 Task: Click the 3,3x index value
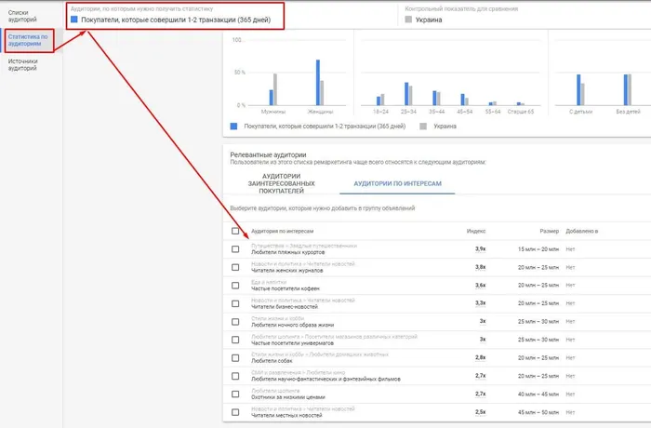point(481,303)
